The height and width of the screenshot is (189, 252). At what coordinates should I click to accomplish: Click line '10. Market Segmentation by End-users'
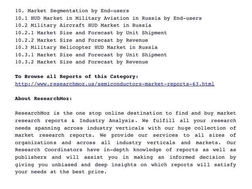72,11
